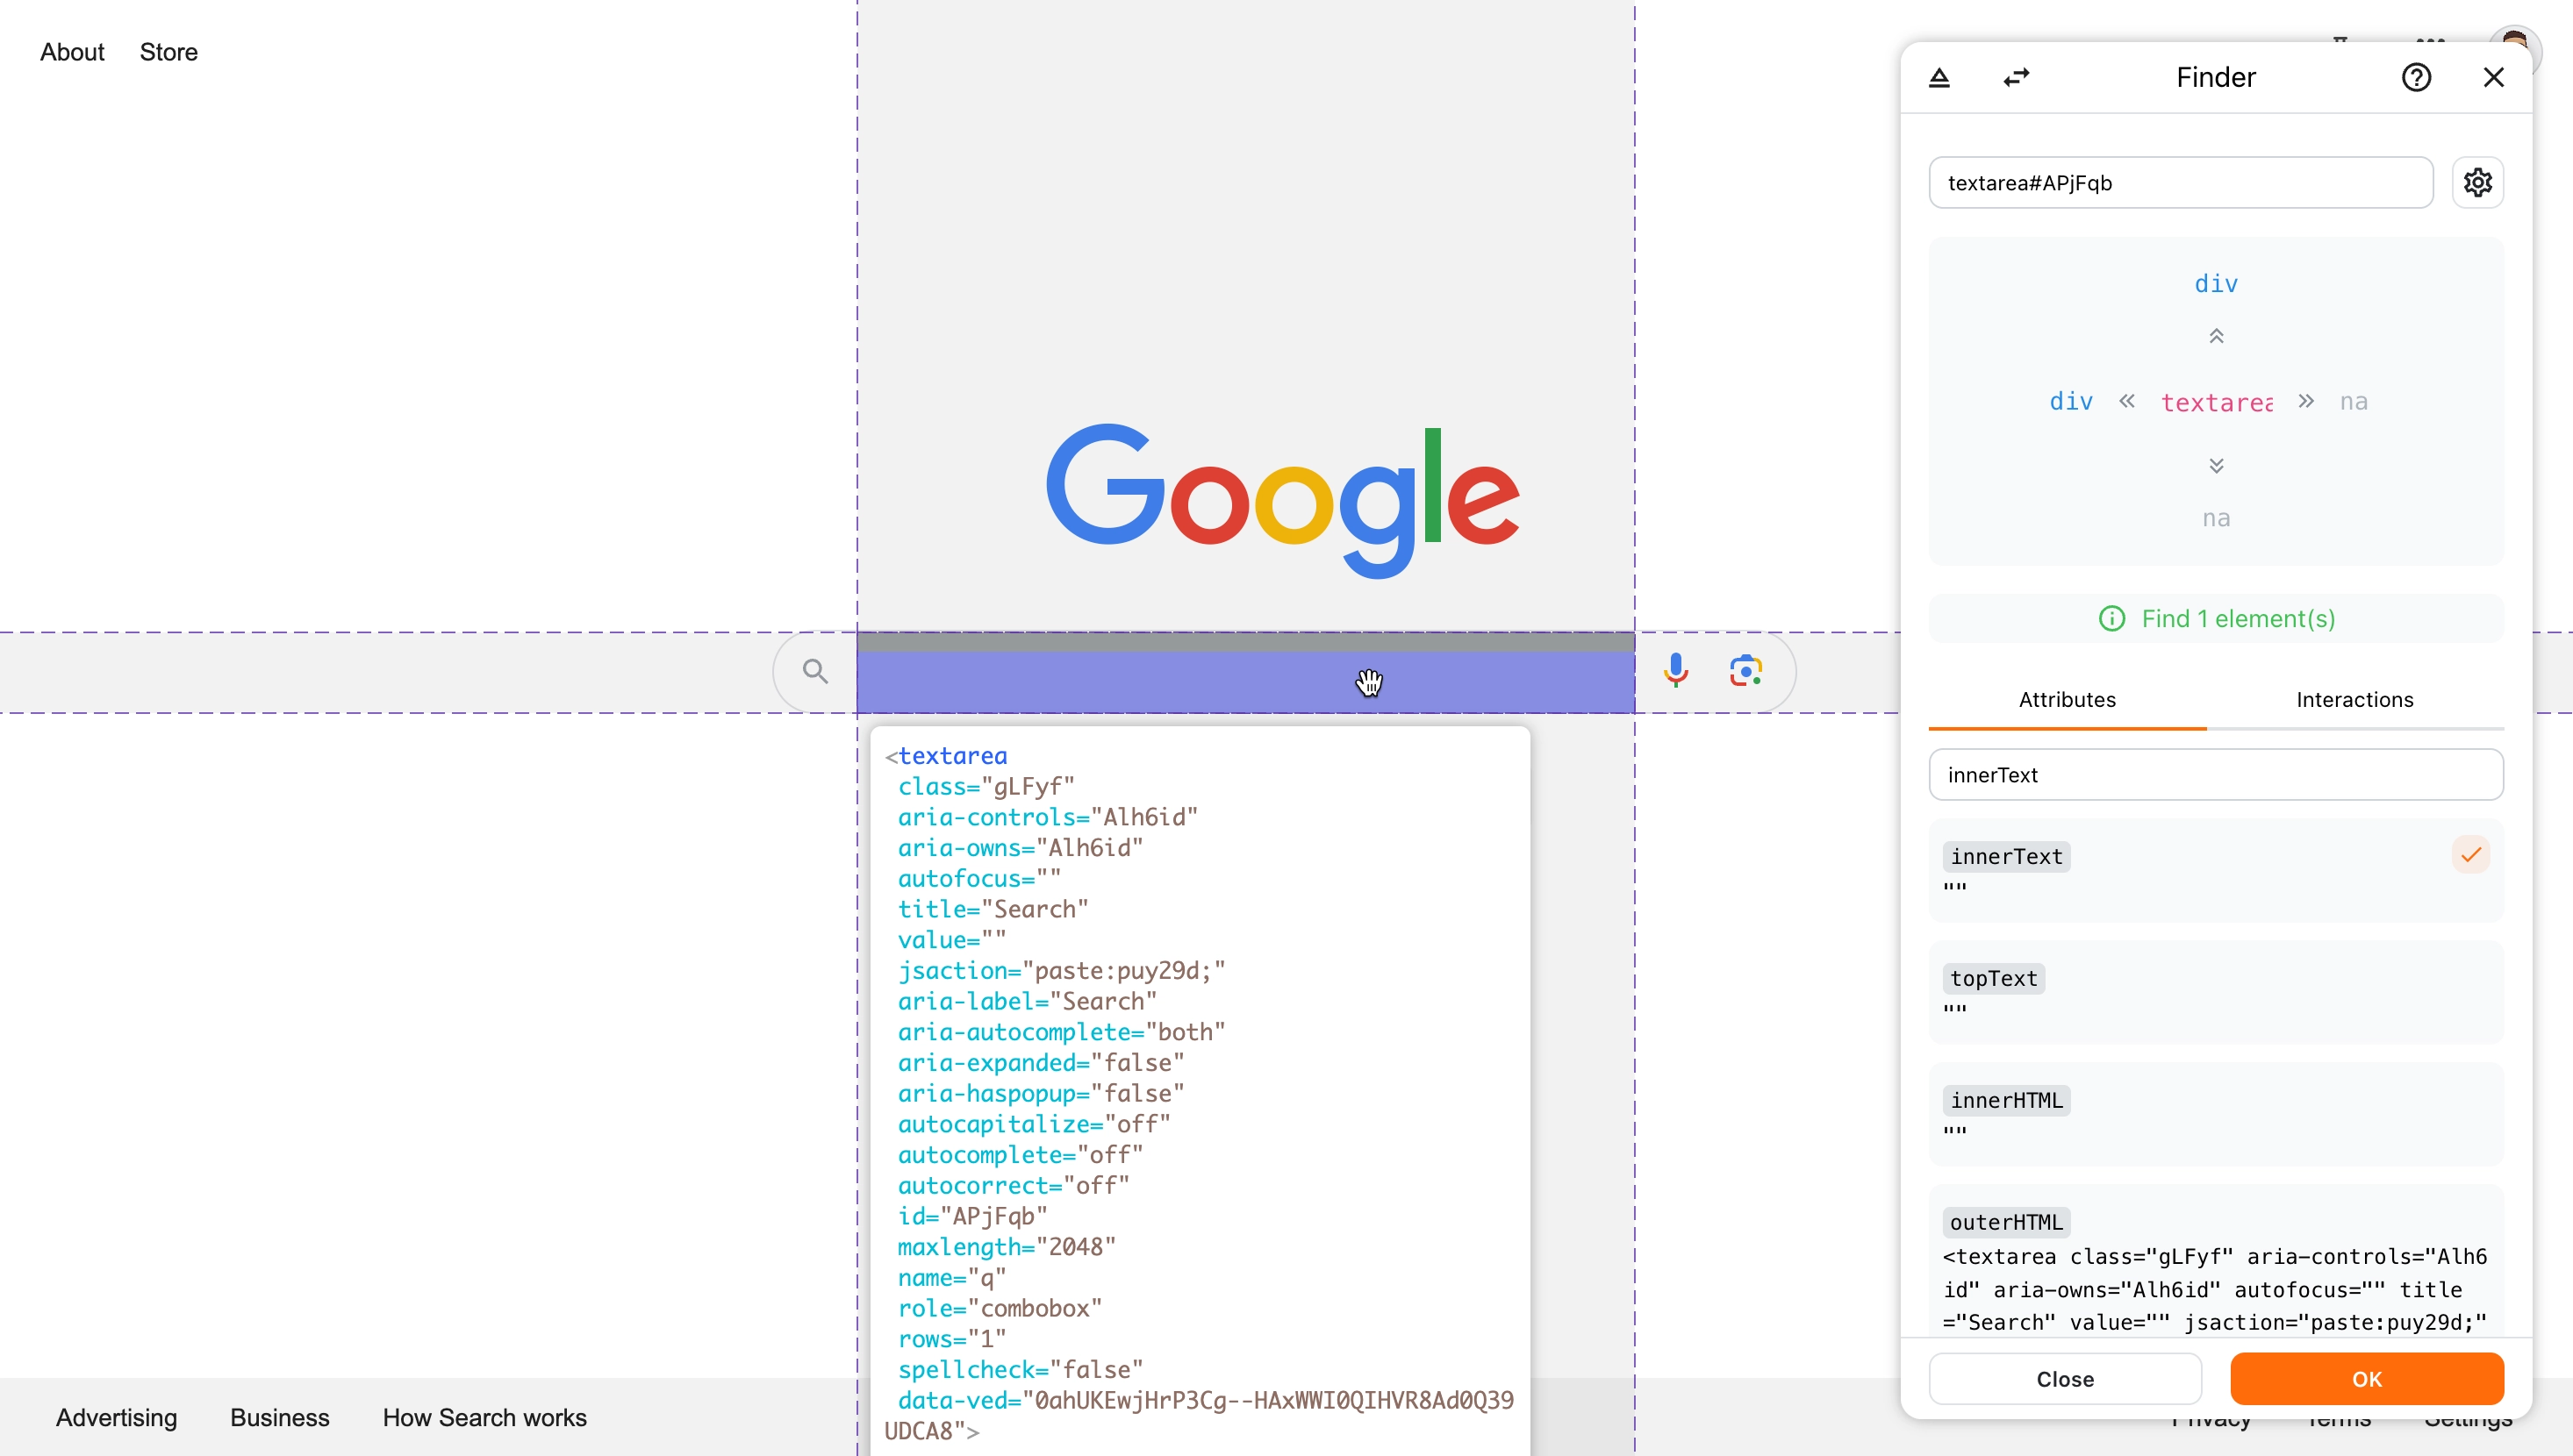Open the Advertising footer link
Screen dimensions: 2573x1456
pos(116,1418)
